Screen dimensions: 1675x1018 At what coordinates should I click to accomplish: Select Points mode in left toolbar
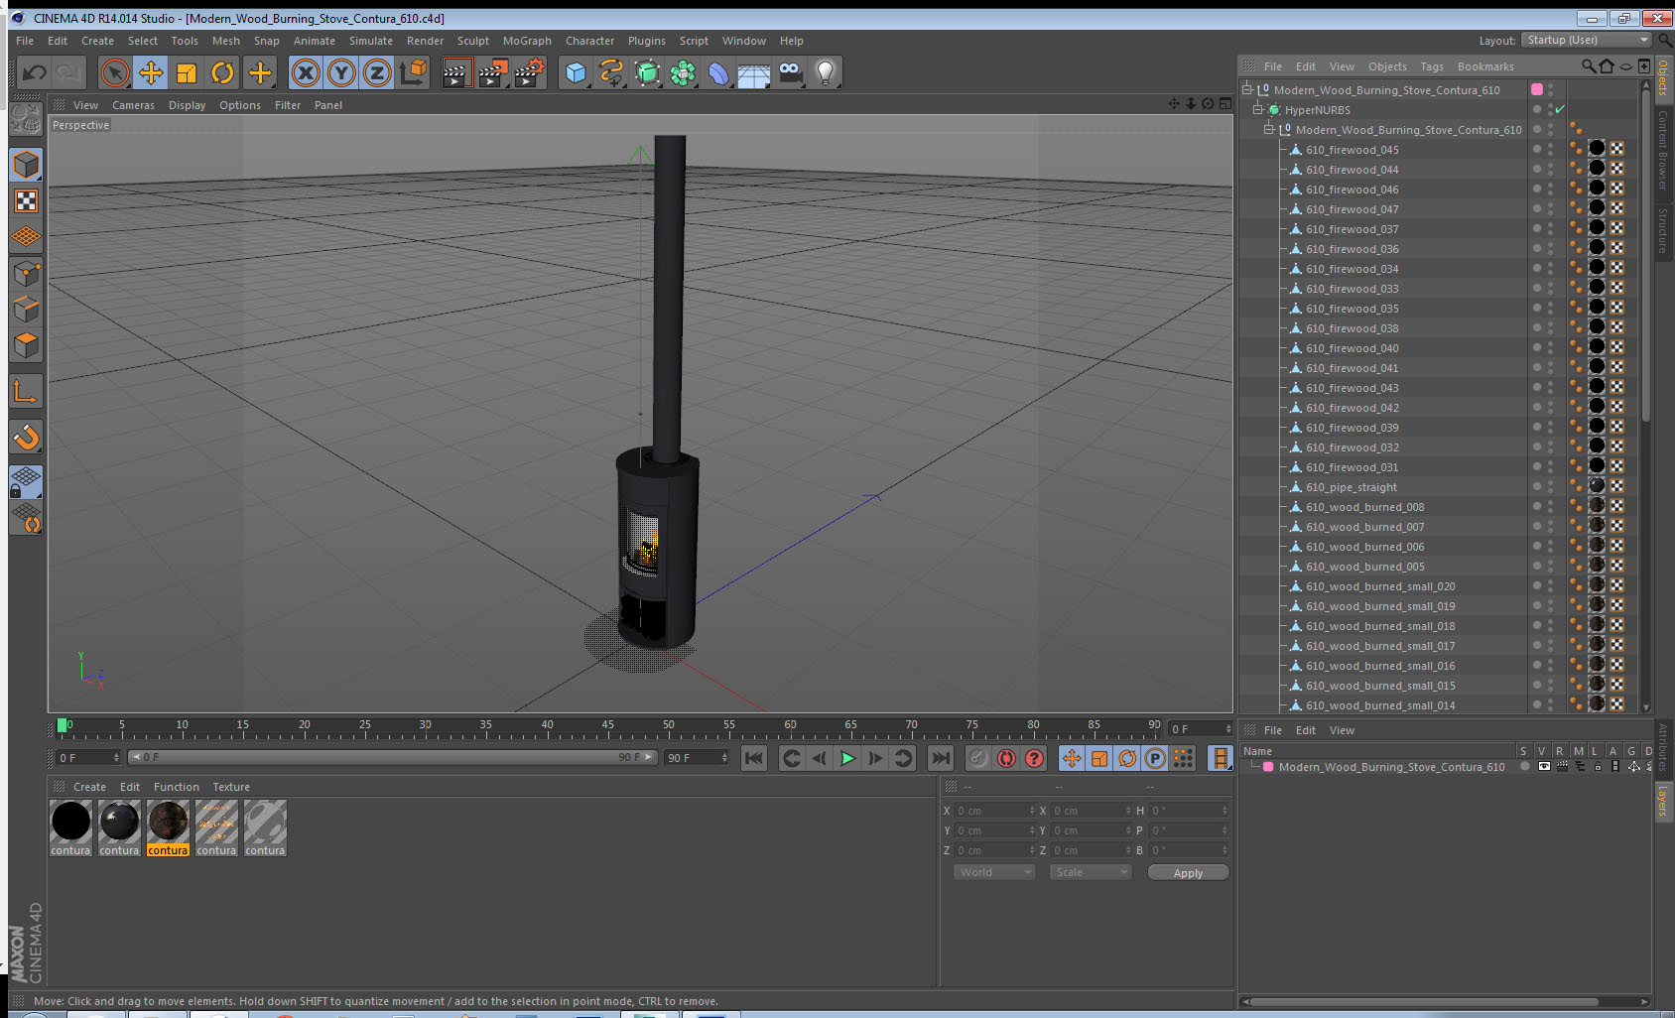coord(26,273)
